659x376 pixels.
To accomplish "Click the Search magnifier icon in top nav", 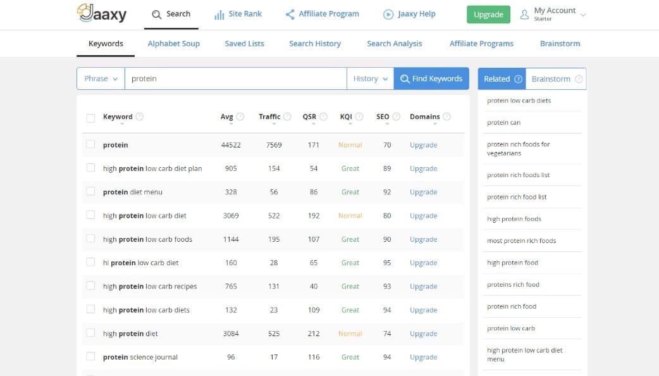I will [156, 15].
